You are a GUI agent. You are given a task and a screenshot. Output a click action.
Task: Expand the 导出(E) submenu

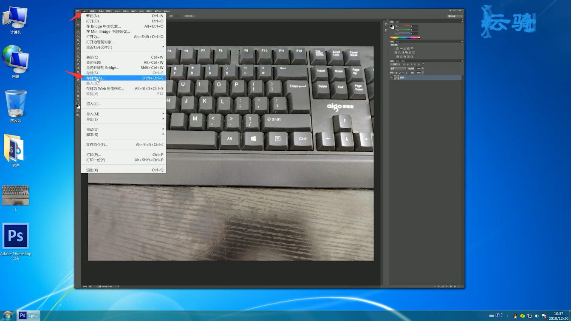point(124,119)
